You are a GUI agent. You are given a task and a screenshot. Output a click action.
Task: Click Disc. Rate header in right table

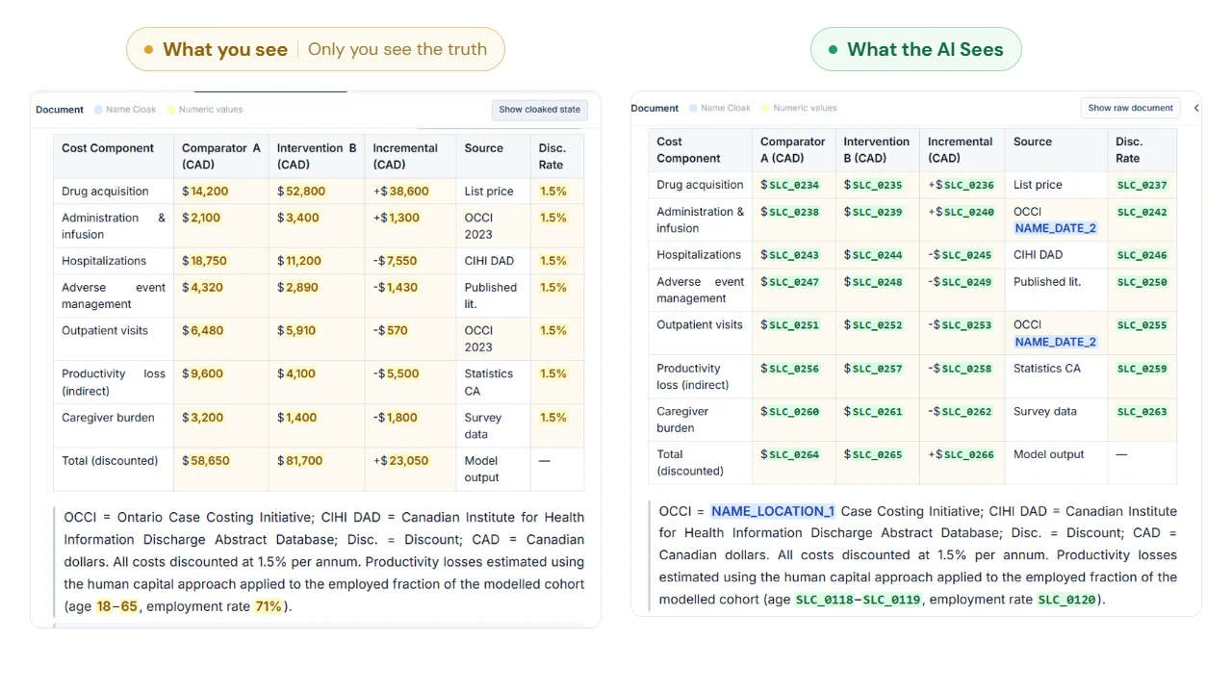1129,150
